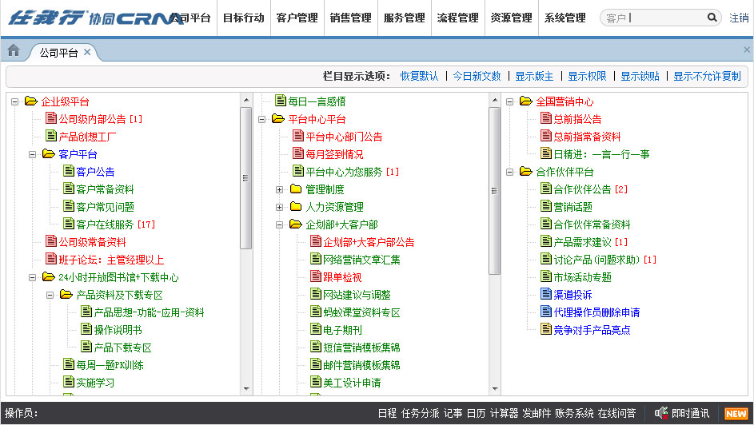Click the 即时通讯 speaker icon
This screenshot has height=425, width=754.
(660, 413)
